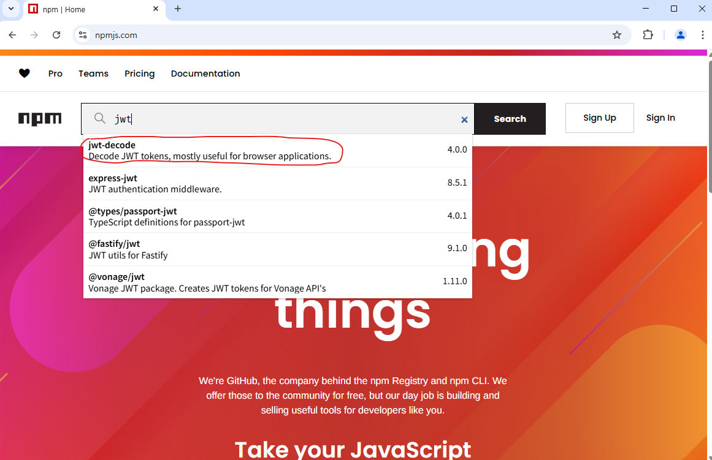Click the Search button
Screen dimensions: 712x460
coord(510,119)
